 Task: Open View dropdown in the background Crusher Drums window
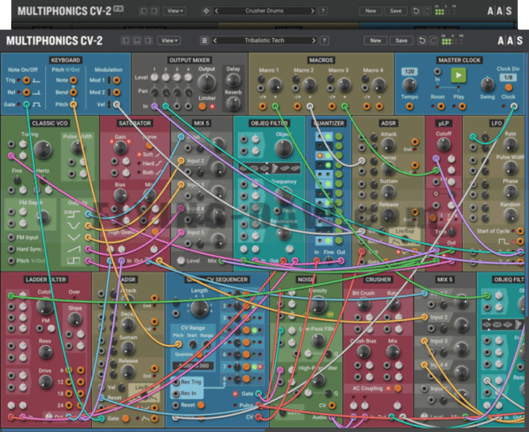coord(174,11)
